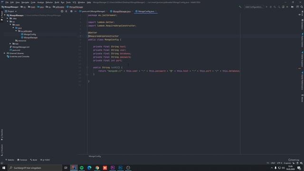Open the Project view dropdown
Viewport: 304px width, 171px height.
(10, 11)
